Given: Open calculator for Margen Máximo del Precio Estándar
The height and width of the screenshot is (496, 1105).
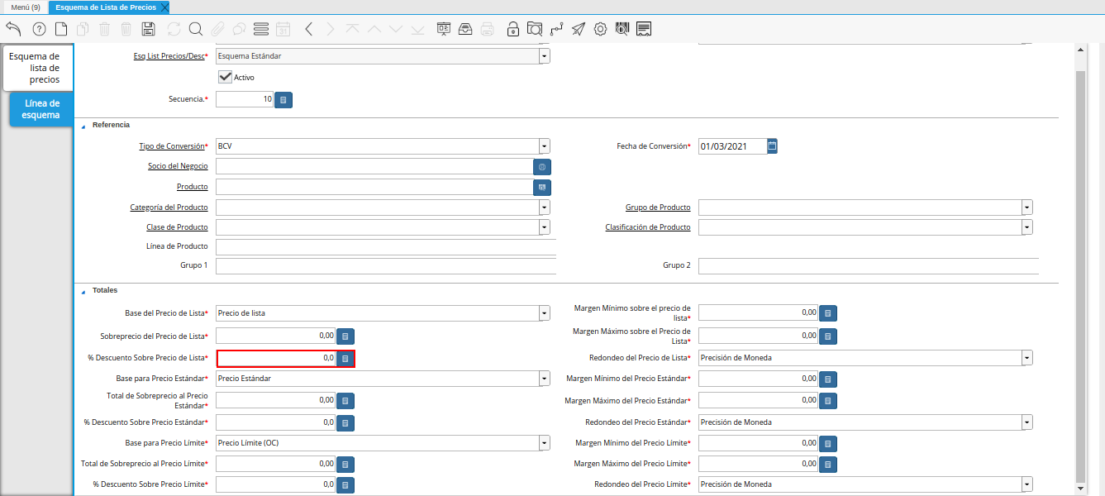Looking at the screenshot, I should 827,401.
